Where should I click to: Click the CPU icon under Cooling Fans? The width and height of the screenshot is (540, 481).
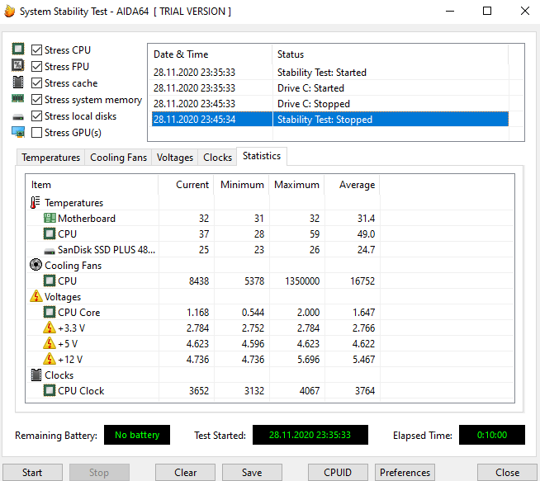point(50,281)
